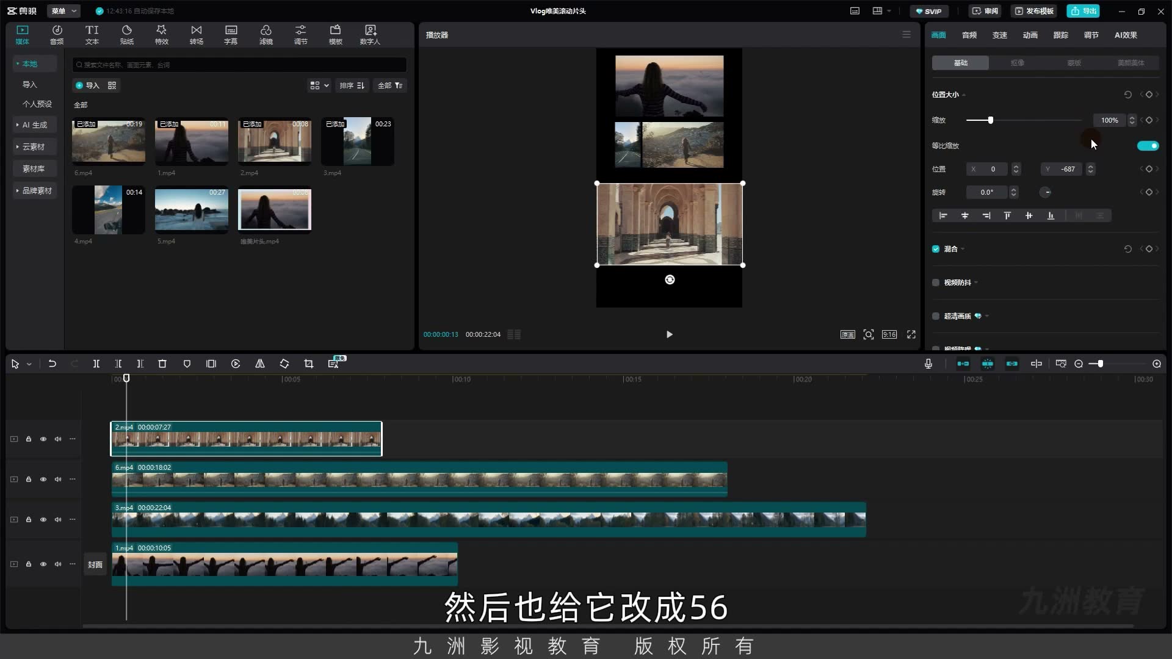Delete the selected clip with trash icon
Image resolution: width=1172 pixels, height=659 pixels.
coord(162,364)
